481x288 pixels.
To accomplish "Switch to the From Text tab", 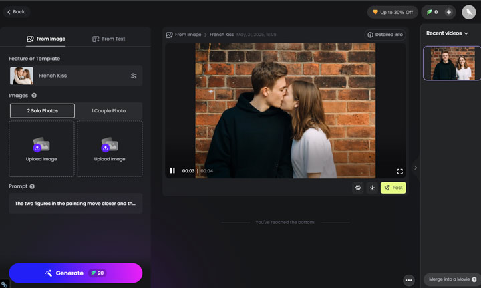I will point(109,39).
